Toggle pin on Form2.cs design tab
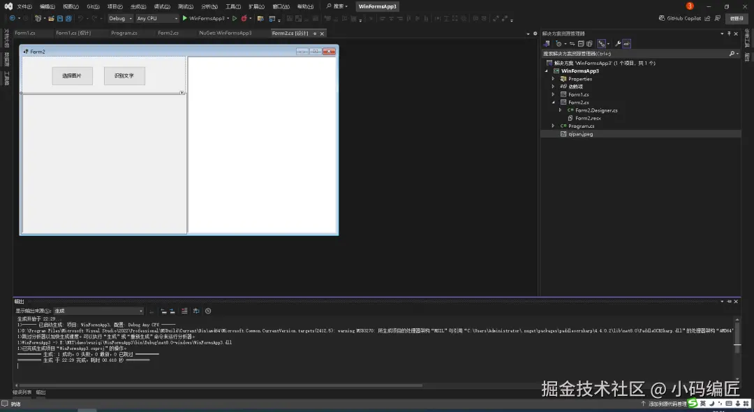This screenshot has height=412, width=754. [314, 34]
